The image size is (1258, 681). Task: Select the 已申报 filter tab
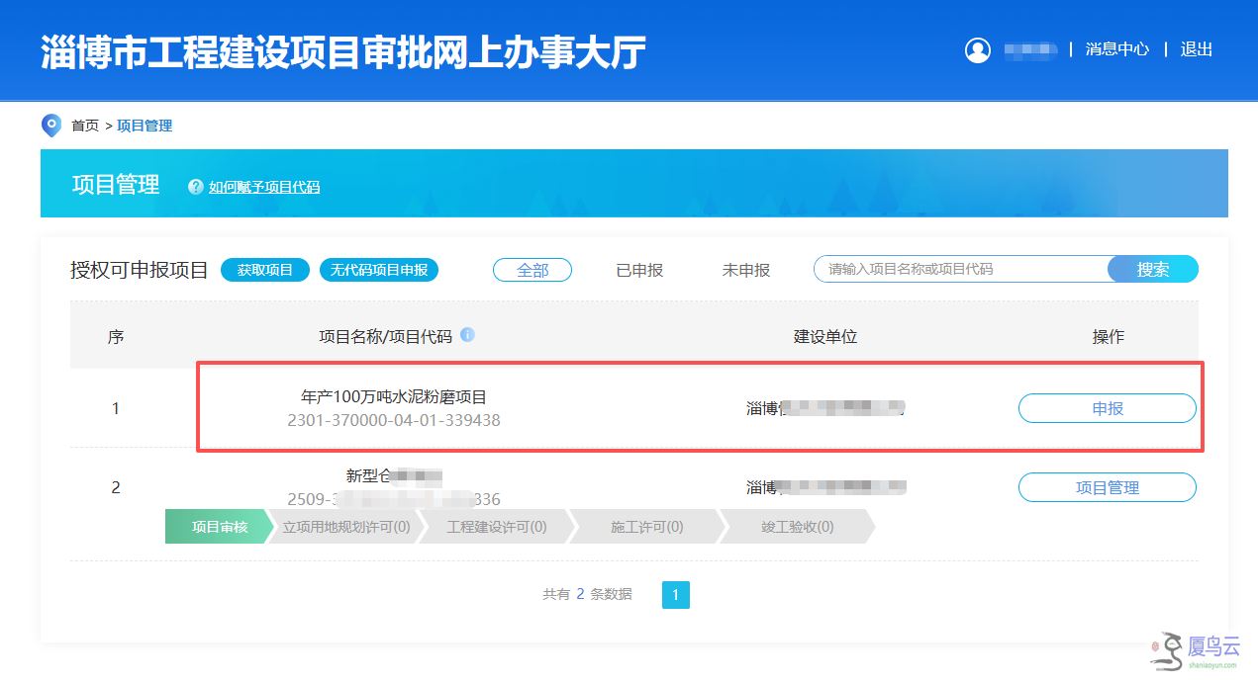pyautogui.click(x=639, y=270)
